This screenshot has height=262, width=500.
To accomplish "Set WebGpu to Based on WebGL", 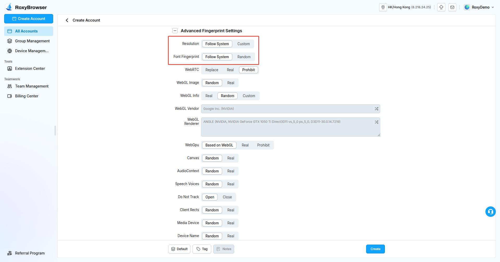I will coord(219,145).
